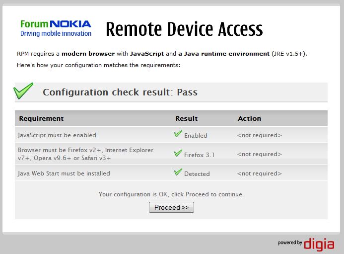The image size is (344, 254).
Task: Click the green checkmark beside Detected
Action: 178,172
